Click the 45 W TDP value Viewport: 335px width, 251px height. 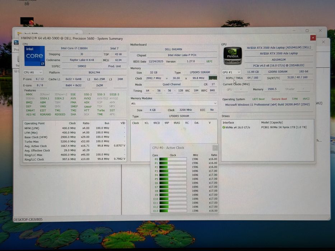(118, 55)
